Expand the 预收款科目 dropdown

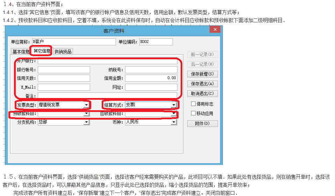86,114
